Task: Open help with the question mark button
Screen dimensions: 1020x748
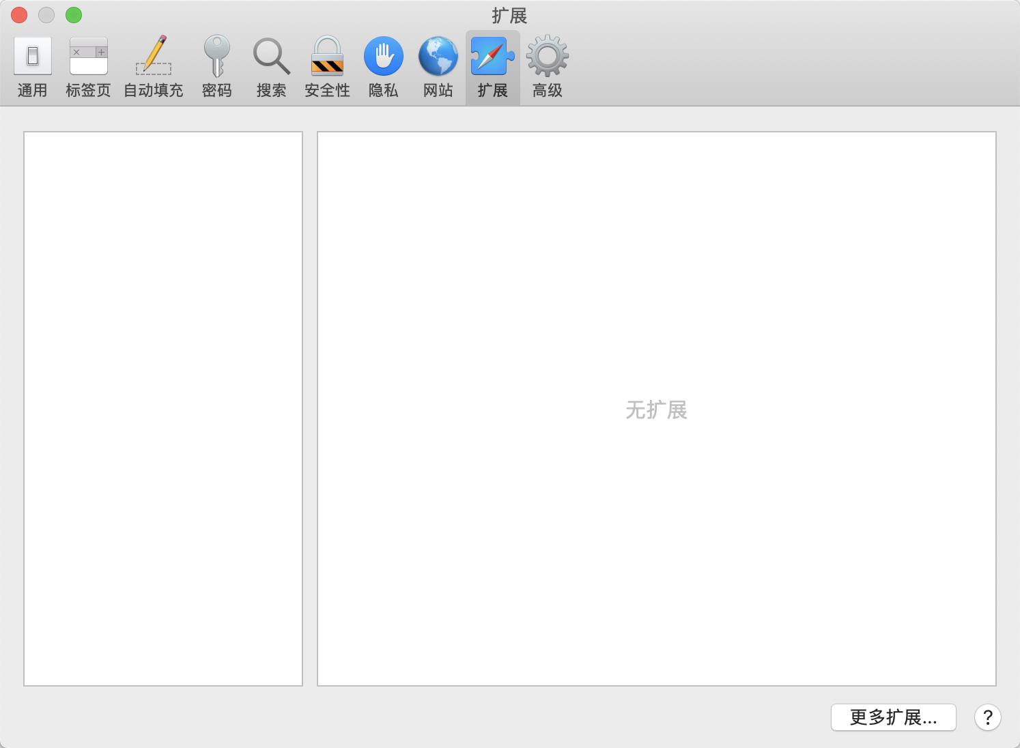Action: [x=987, y=717]
